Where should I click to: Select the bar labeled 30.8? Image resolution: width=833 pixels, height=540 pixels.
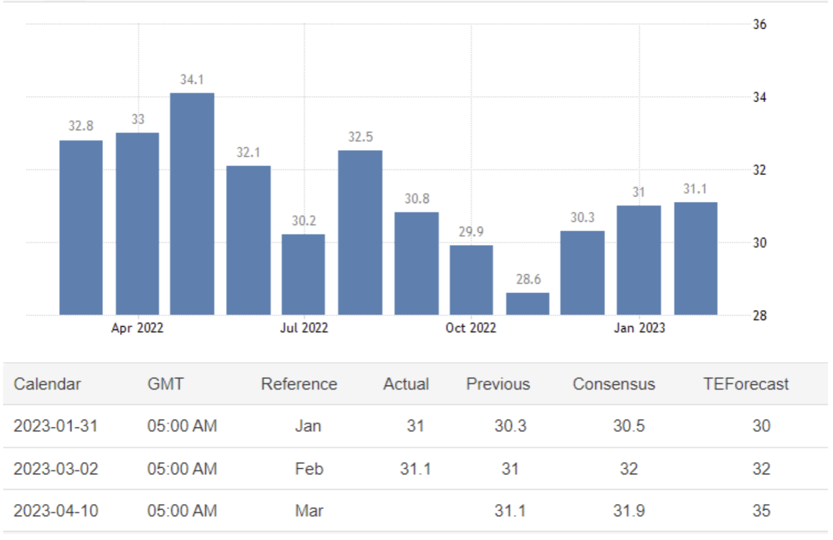click(x=416, y=263)
